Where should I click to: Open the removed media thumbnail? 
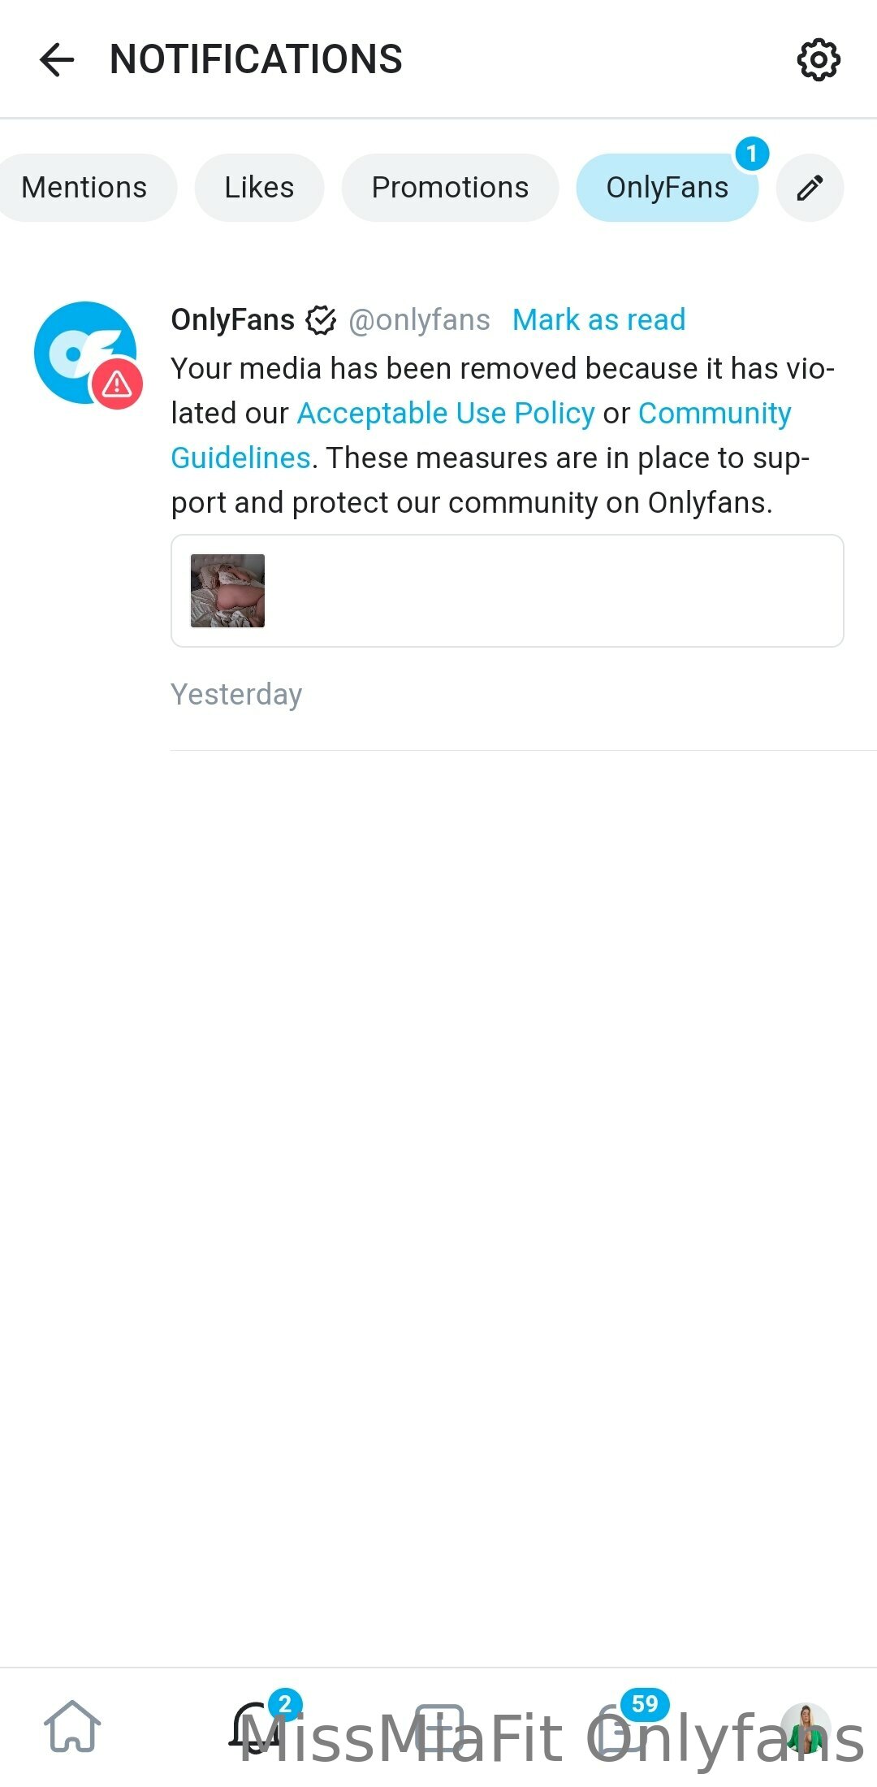[x=227, y=591]
